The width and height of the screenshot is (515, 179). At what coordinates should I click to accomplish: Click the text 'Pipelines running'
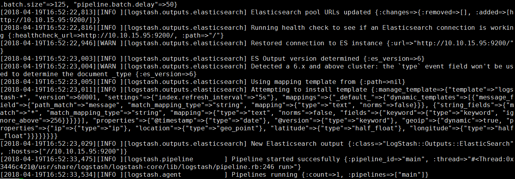(x=265, y=174)
